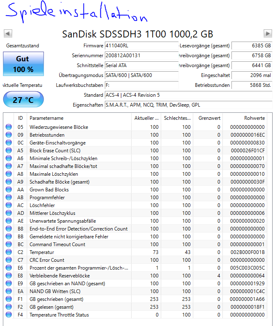Click the ID column header
Image resolution: width=273 pixels, height=326 pixels.
click(20, 118)
